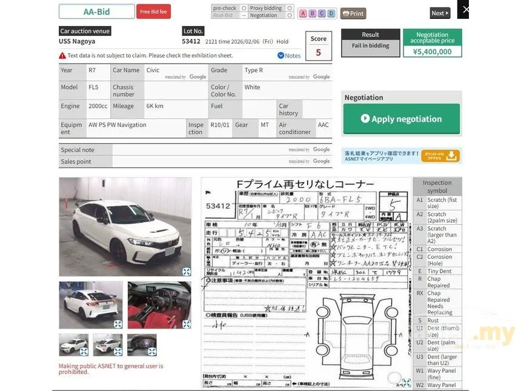
Task: Select the B rating badge
Action: coord(313,13)
